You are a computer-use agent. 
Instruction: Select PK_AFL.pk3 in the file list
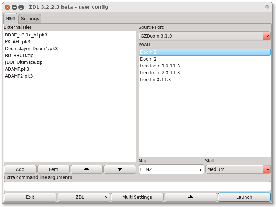pyautogui.click(x=70, y=41)
